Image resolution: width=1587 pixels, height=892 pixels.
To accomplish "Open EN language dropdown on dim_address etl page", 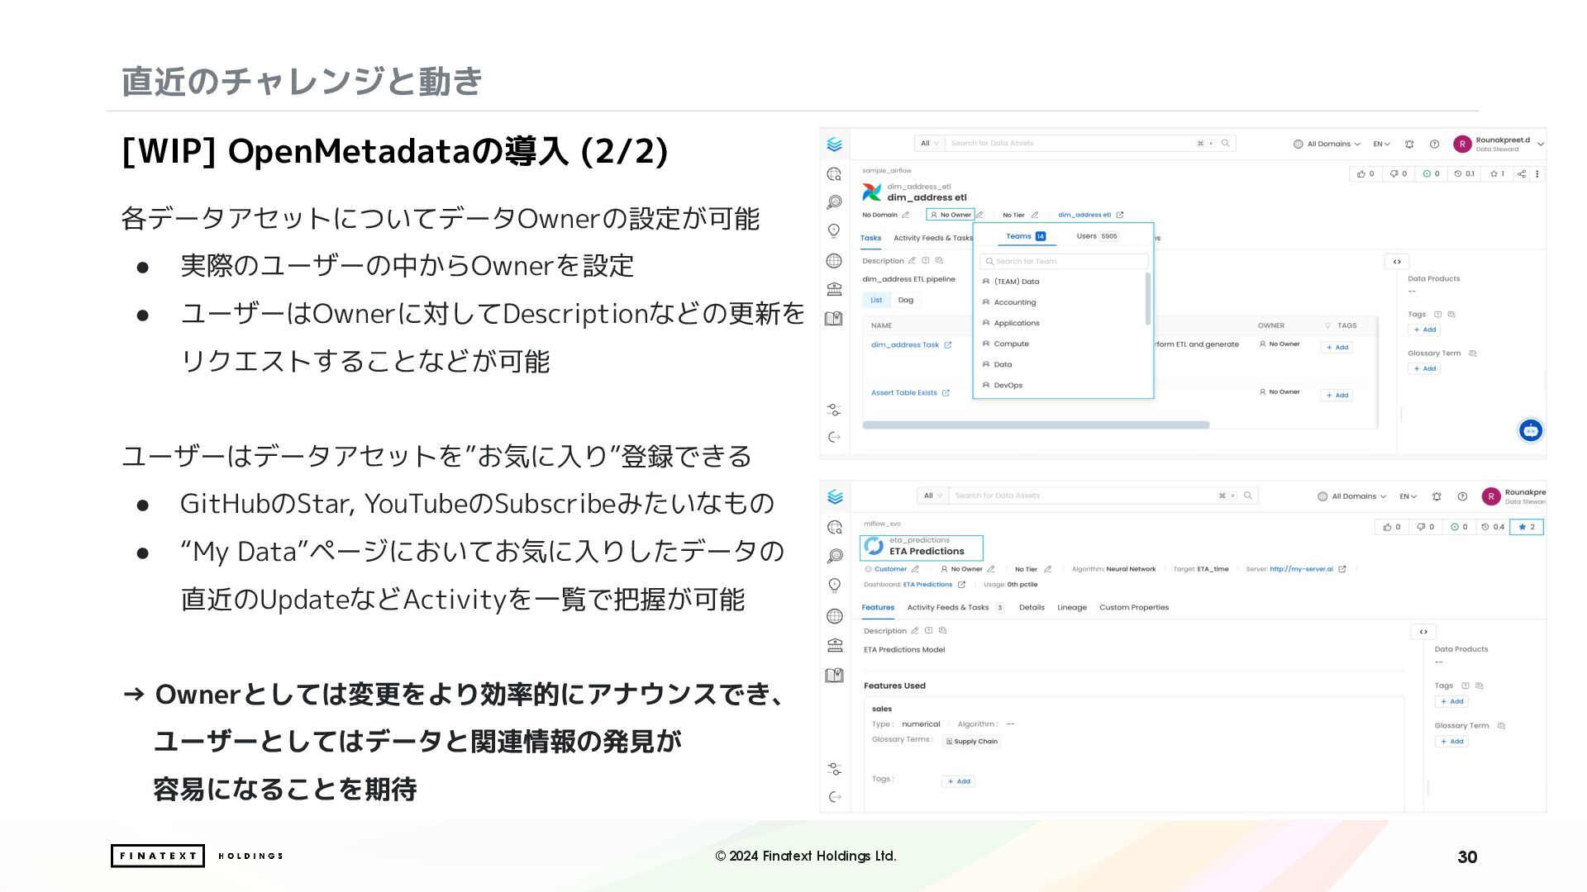I will point(1382,144).
